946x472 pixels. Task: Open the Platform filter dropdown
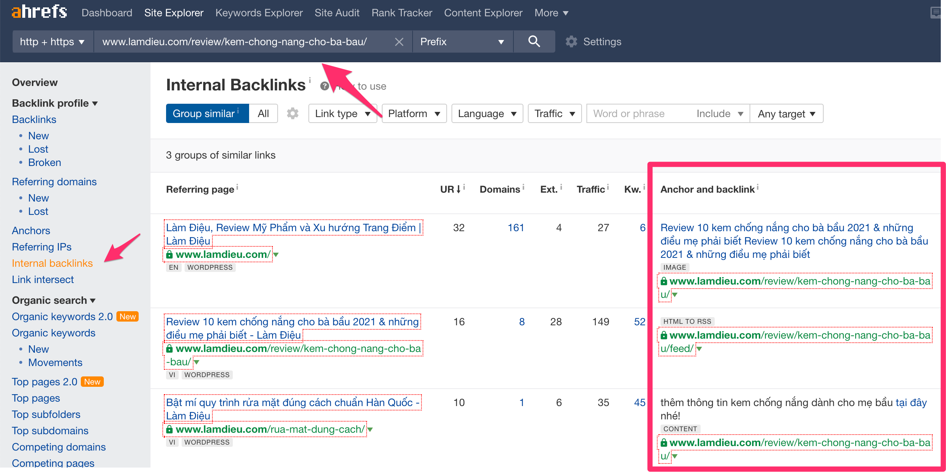point(414,113)
